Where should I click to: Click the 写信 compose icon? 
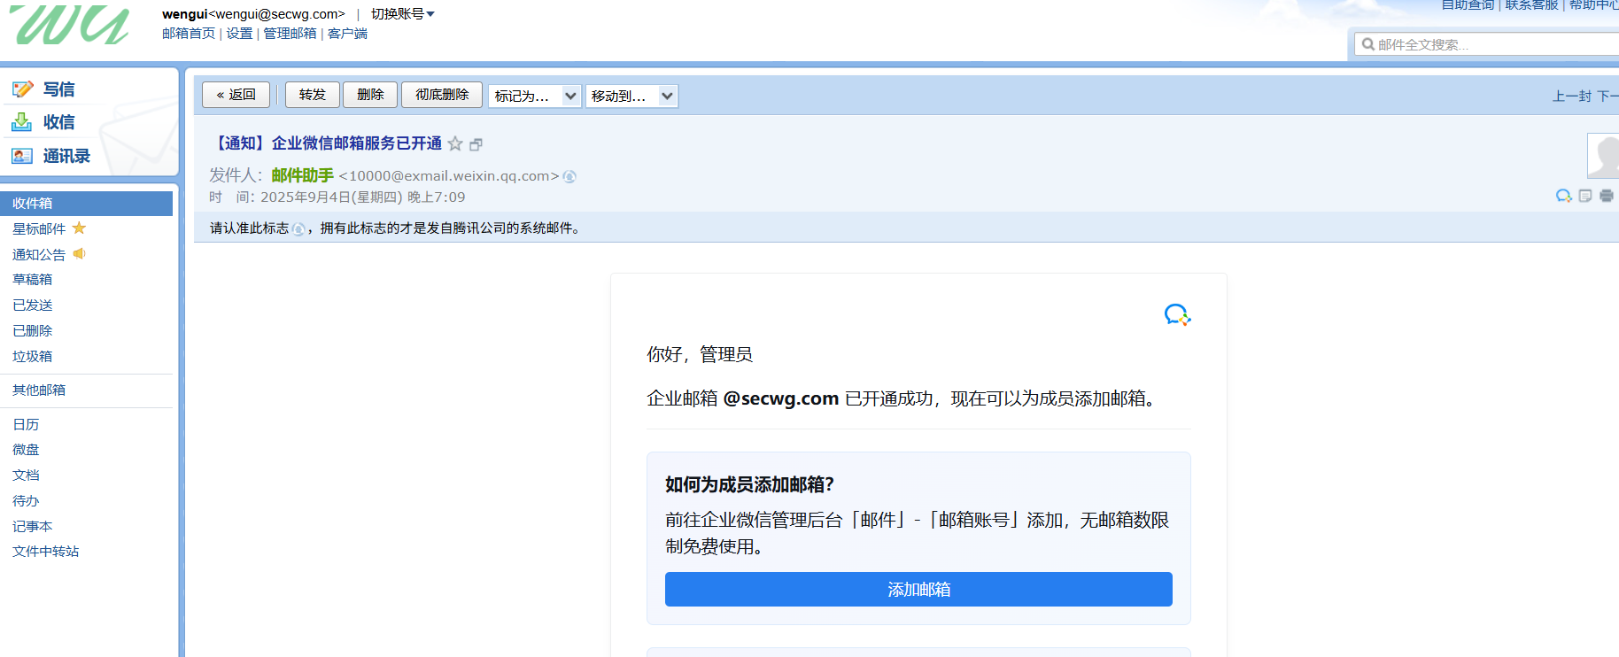point(22,89)
